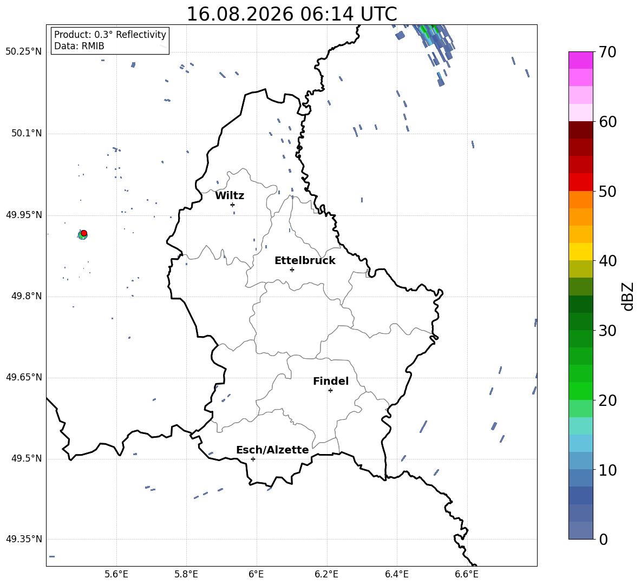Select the Findel city label
The image size is (641, 585).
coord(331,381)
